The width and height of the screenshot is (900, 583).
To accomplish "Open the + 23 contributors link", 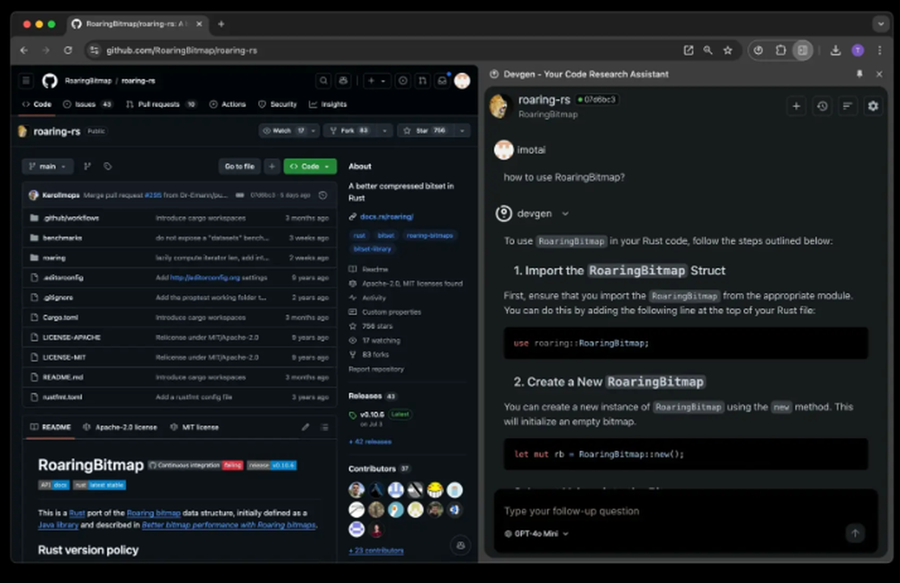I will (x=376, y=551).
